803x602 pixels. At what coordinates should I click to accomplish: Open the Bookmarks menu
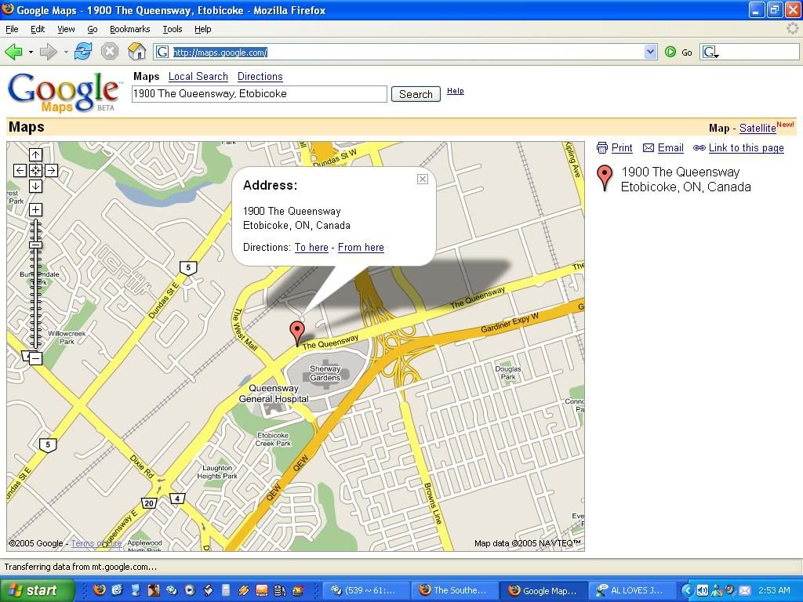[130, 29]
